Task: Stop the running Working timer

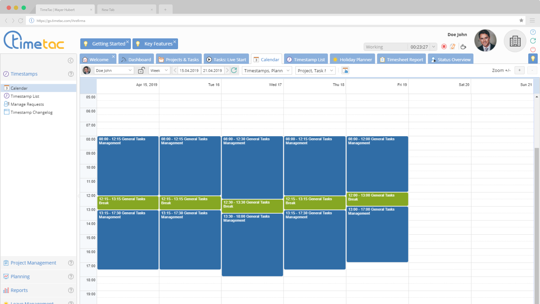Action: pyautogui.click(x=444, y=47)
